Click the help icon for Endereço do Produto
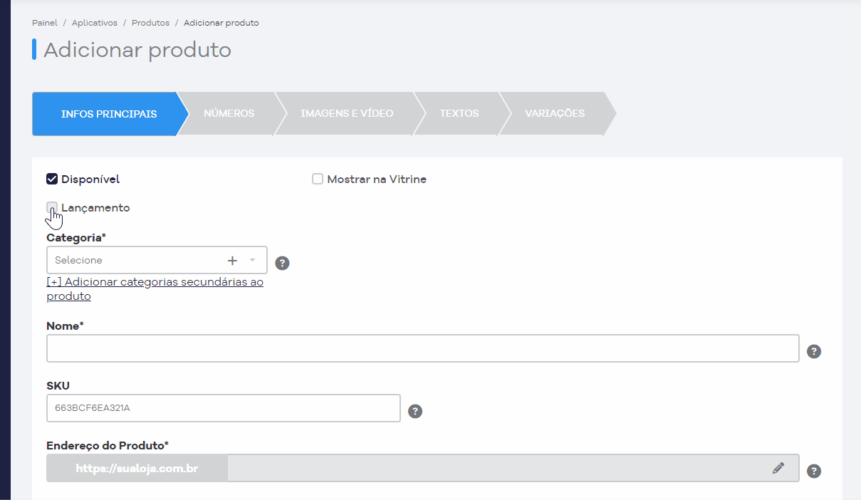The width and height of the screenshot is (861, 500). pos(814,471)
